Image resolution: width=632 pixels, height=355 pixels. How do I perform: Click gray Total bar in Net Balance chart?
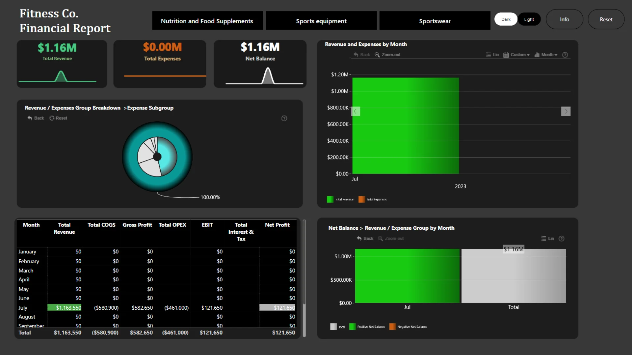click(x=513, y=276)
